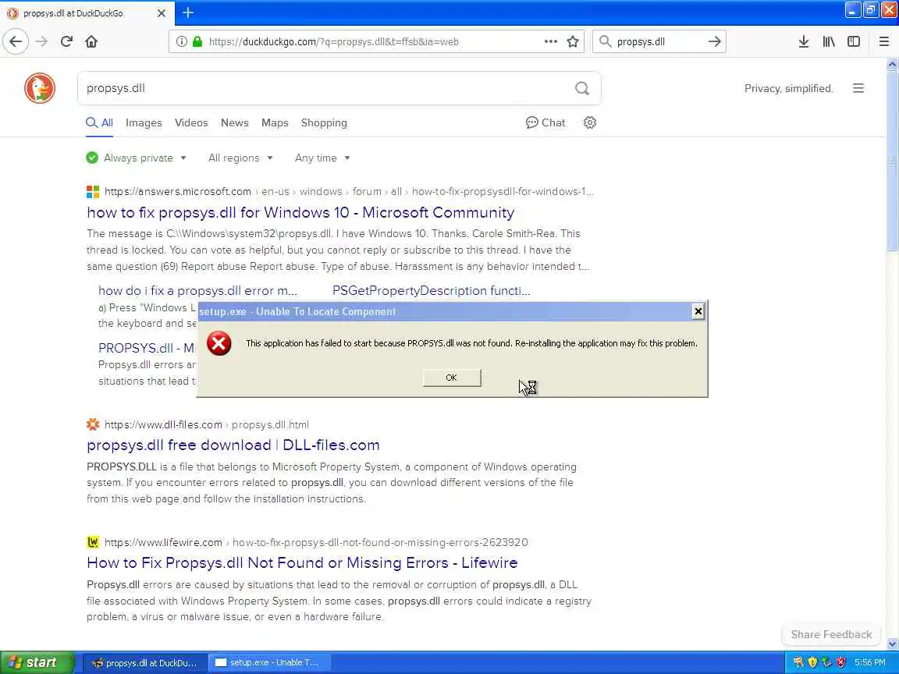Open PSGetPropertyDescription function sublink
The height and width of the screenshot is (674, 899).
point(431,290)
